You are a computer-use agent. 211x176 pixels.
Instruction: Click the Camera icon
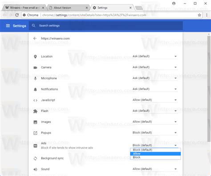pyautogui.click(x=35, y=67)
